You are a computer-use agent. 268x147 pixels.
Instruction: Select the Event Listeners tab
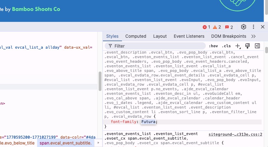coord(189,36)
